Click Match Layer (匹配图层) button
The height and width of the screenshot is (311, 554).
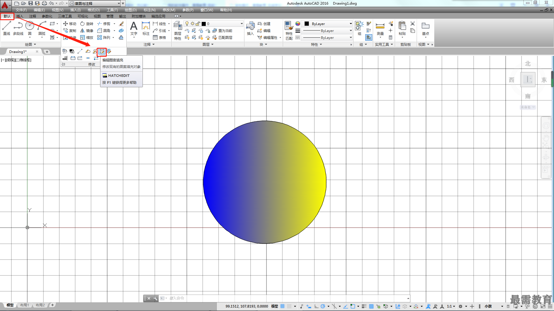click(222, 37)
